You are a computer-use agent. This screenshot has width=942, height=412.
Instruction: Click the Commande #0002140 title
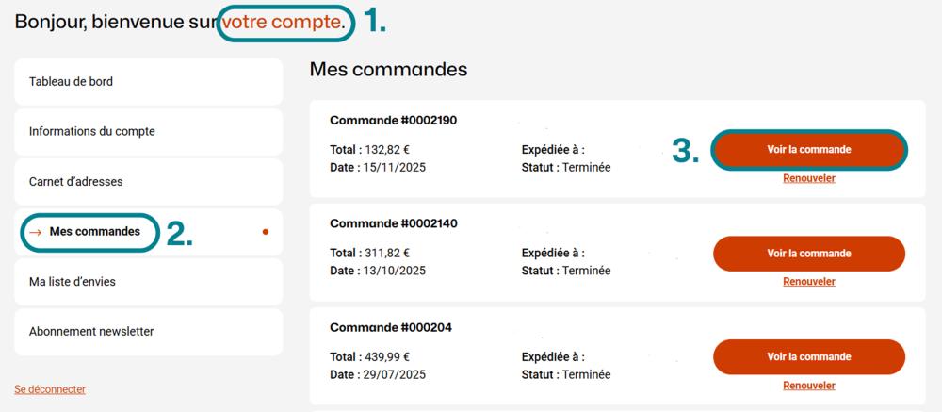(x=394, y=224)
